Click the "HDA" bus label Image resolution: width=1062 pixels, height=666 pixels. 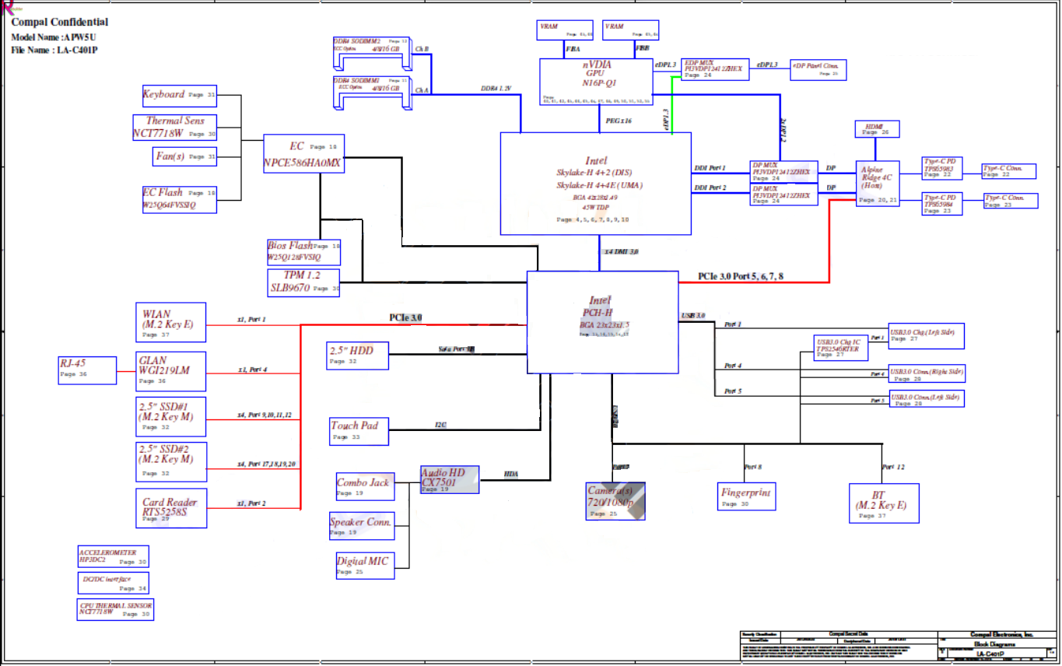point(511,473)
